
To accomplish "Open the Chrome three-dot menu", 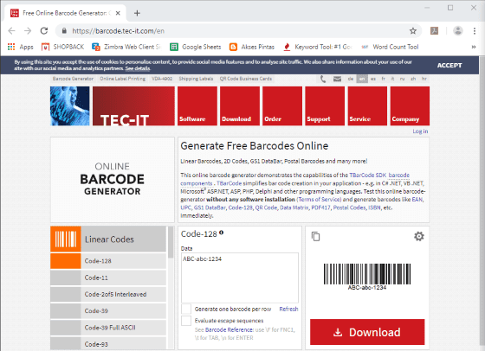I will 475,31.
